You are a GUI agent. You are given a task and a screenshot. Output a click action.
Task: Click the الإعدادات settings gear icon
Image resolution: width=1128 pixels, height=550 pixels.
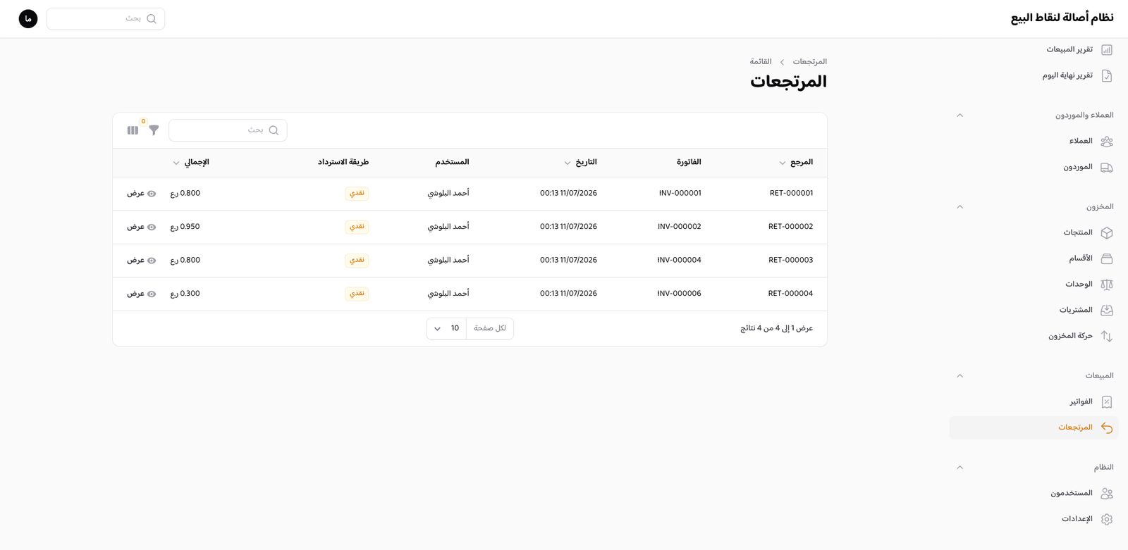click(1107, 519)
